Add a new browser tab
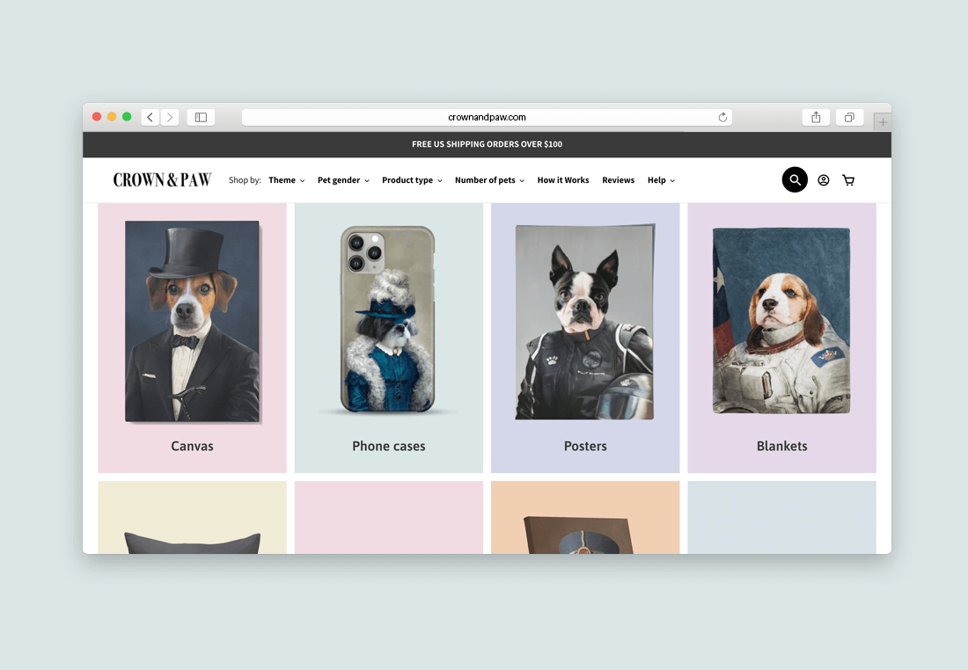 882,122
